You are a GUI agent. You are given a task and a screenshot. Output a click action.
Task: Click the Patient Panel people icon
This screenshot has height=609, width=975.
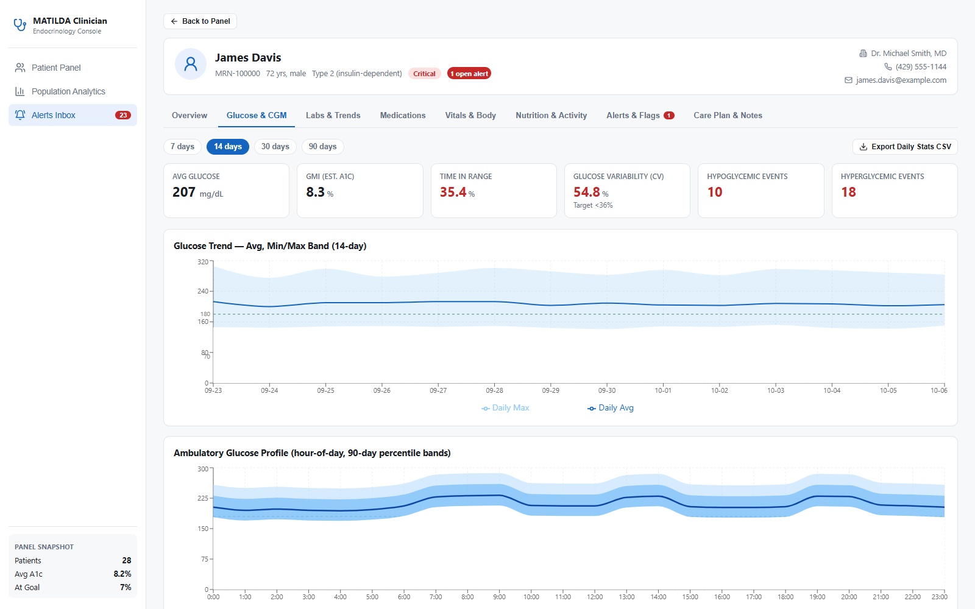pos(20,68)
